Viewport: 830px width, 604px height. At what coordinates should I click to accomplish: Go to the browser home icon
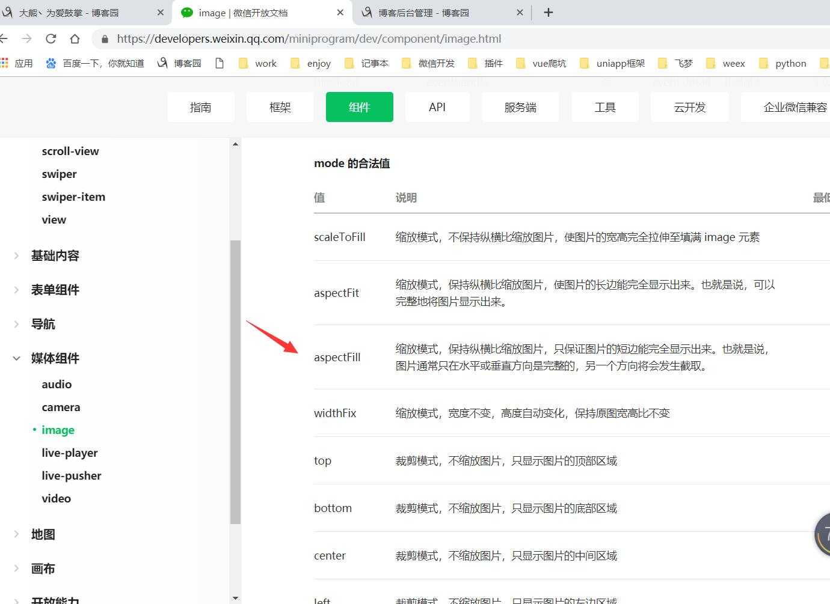[x=75, y=38]
